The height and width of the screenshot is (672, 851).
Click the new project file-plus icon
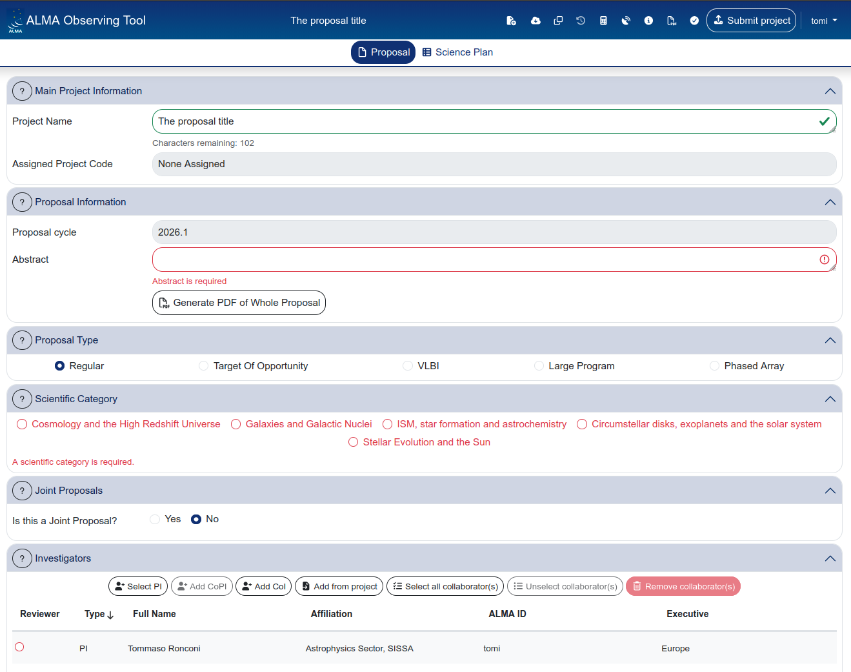pos(511,21)
